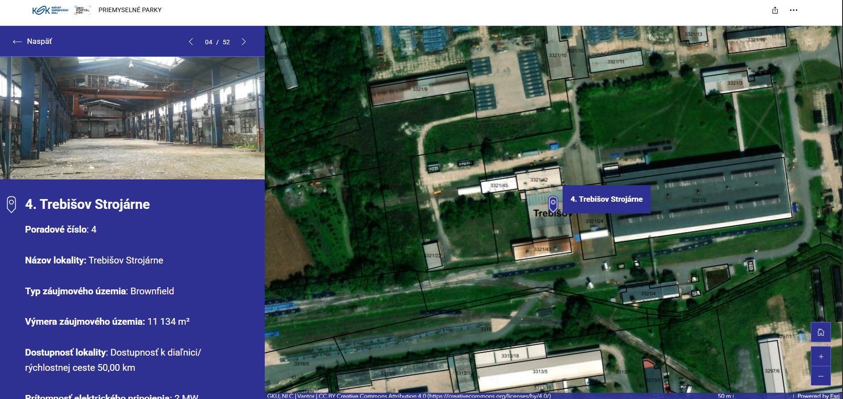Click parcel label 3321/4 on map

click(x=648, y=293)
